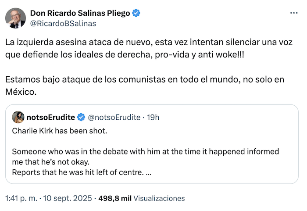
Task: Click the "1:41 p. m." post time
Action: click(x=20, y=198)
